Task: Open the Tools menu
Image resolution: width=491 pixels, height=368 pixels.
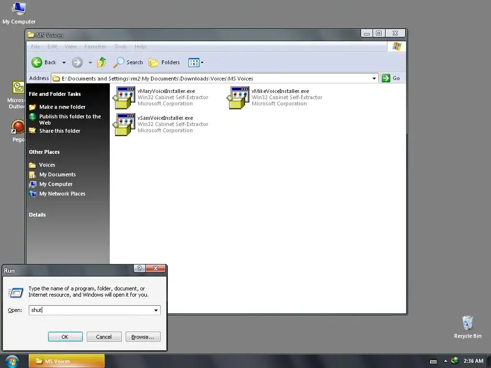Action: (120, 46)
